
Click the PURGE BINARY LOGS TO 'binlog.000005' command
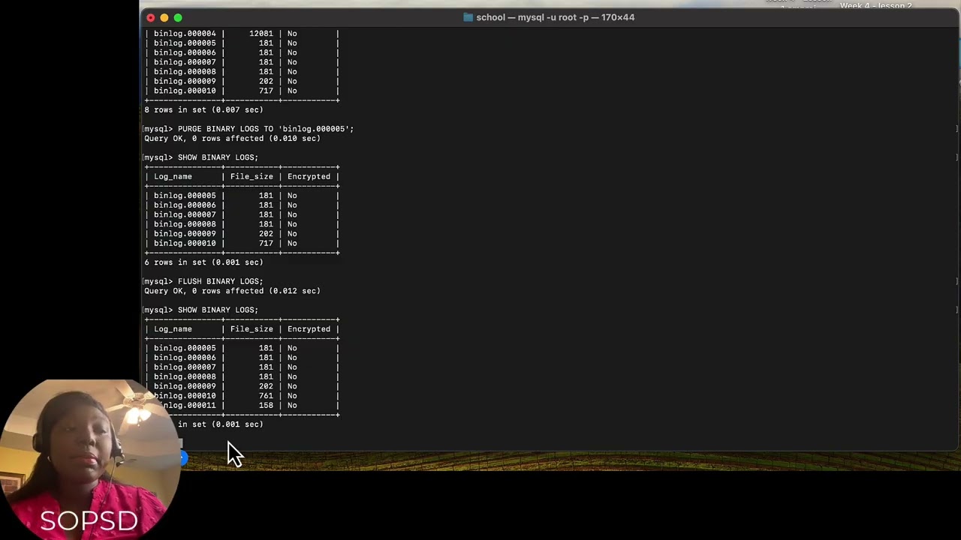[266, 129]
